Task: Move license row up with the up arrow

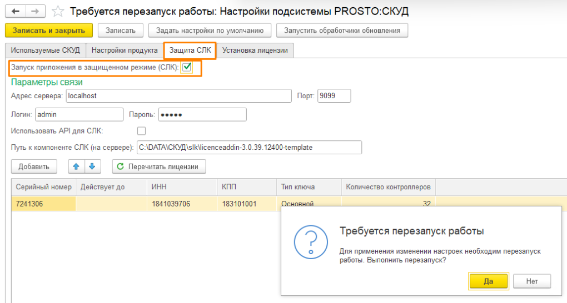Action: point(77,166)
